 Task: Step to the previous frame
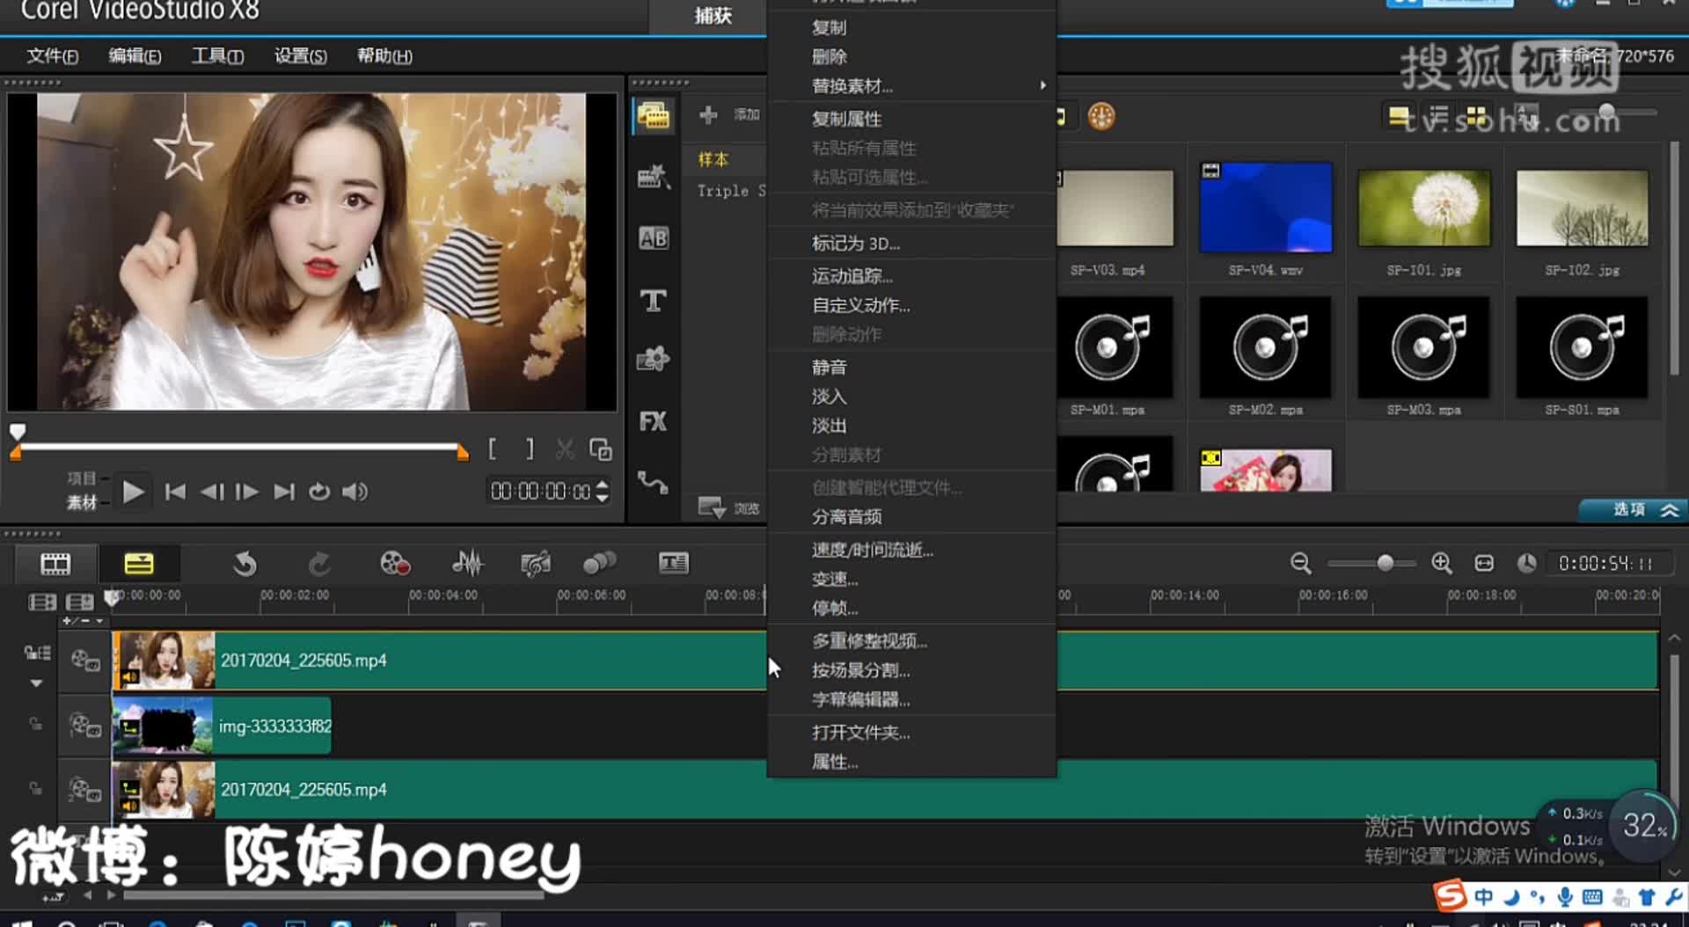tap(211, 492)
